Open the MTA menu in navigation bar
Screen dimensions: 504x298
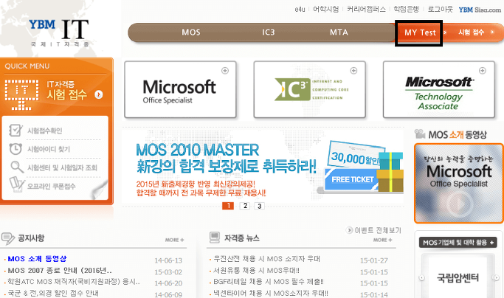[x=339, y=32]
